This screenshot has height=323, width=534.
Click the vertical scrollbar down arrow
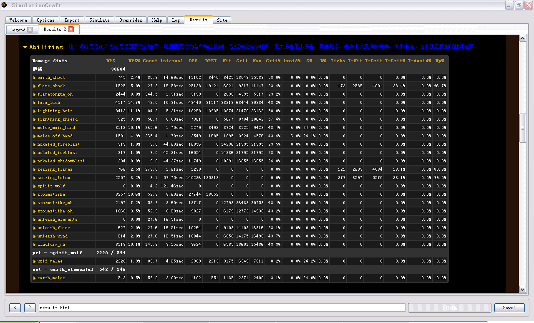click(x=522, y=289)
